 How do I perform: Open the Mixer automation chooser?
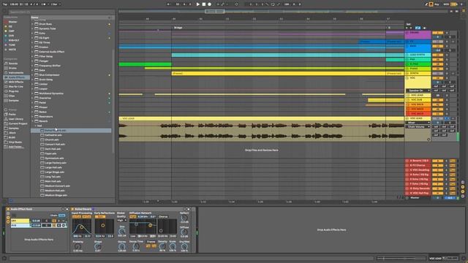point(418,123)
